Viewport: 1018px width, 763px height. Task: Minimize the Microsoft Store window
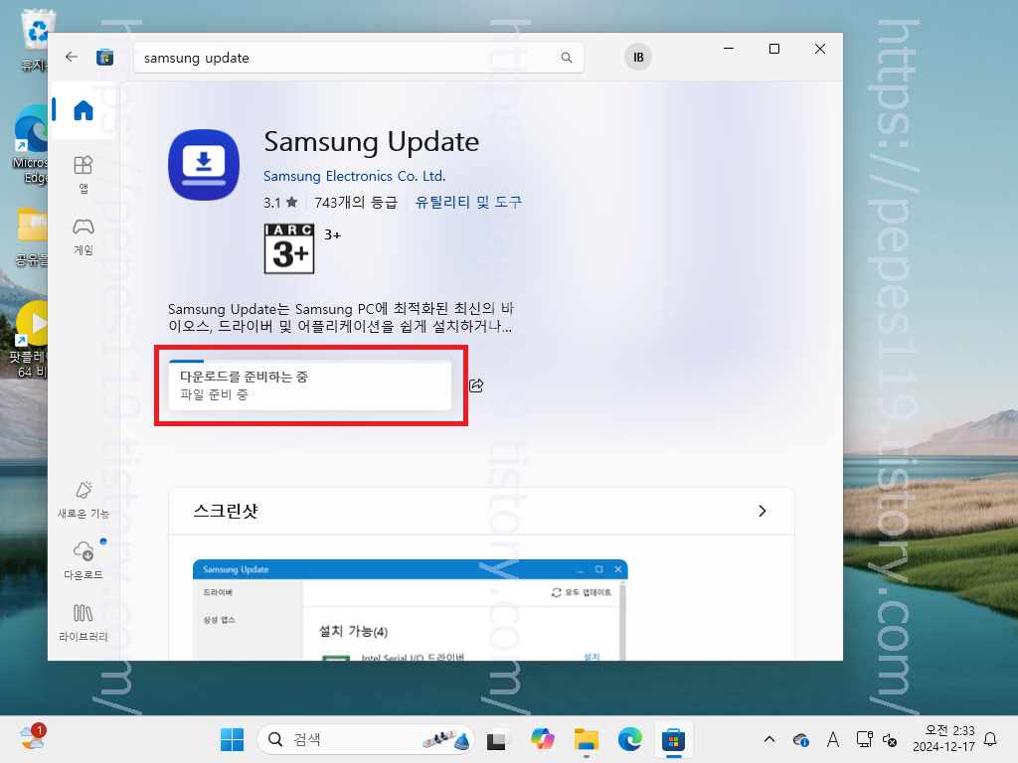coord(729,49)
